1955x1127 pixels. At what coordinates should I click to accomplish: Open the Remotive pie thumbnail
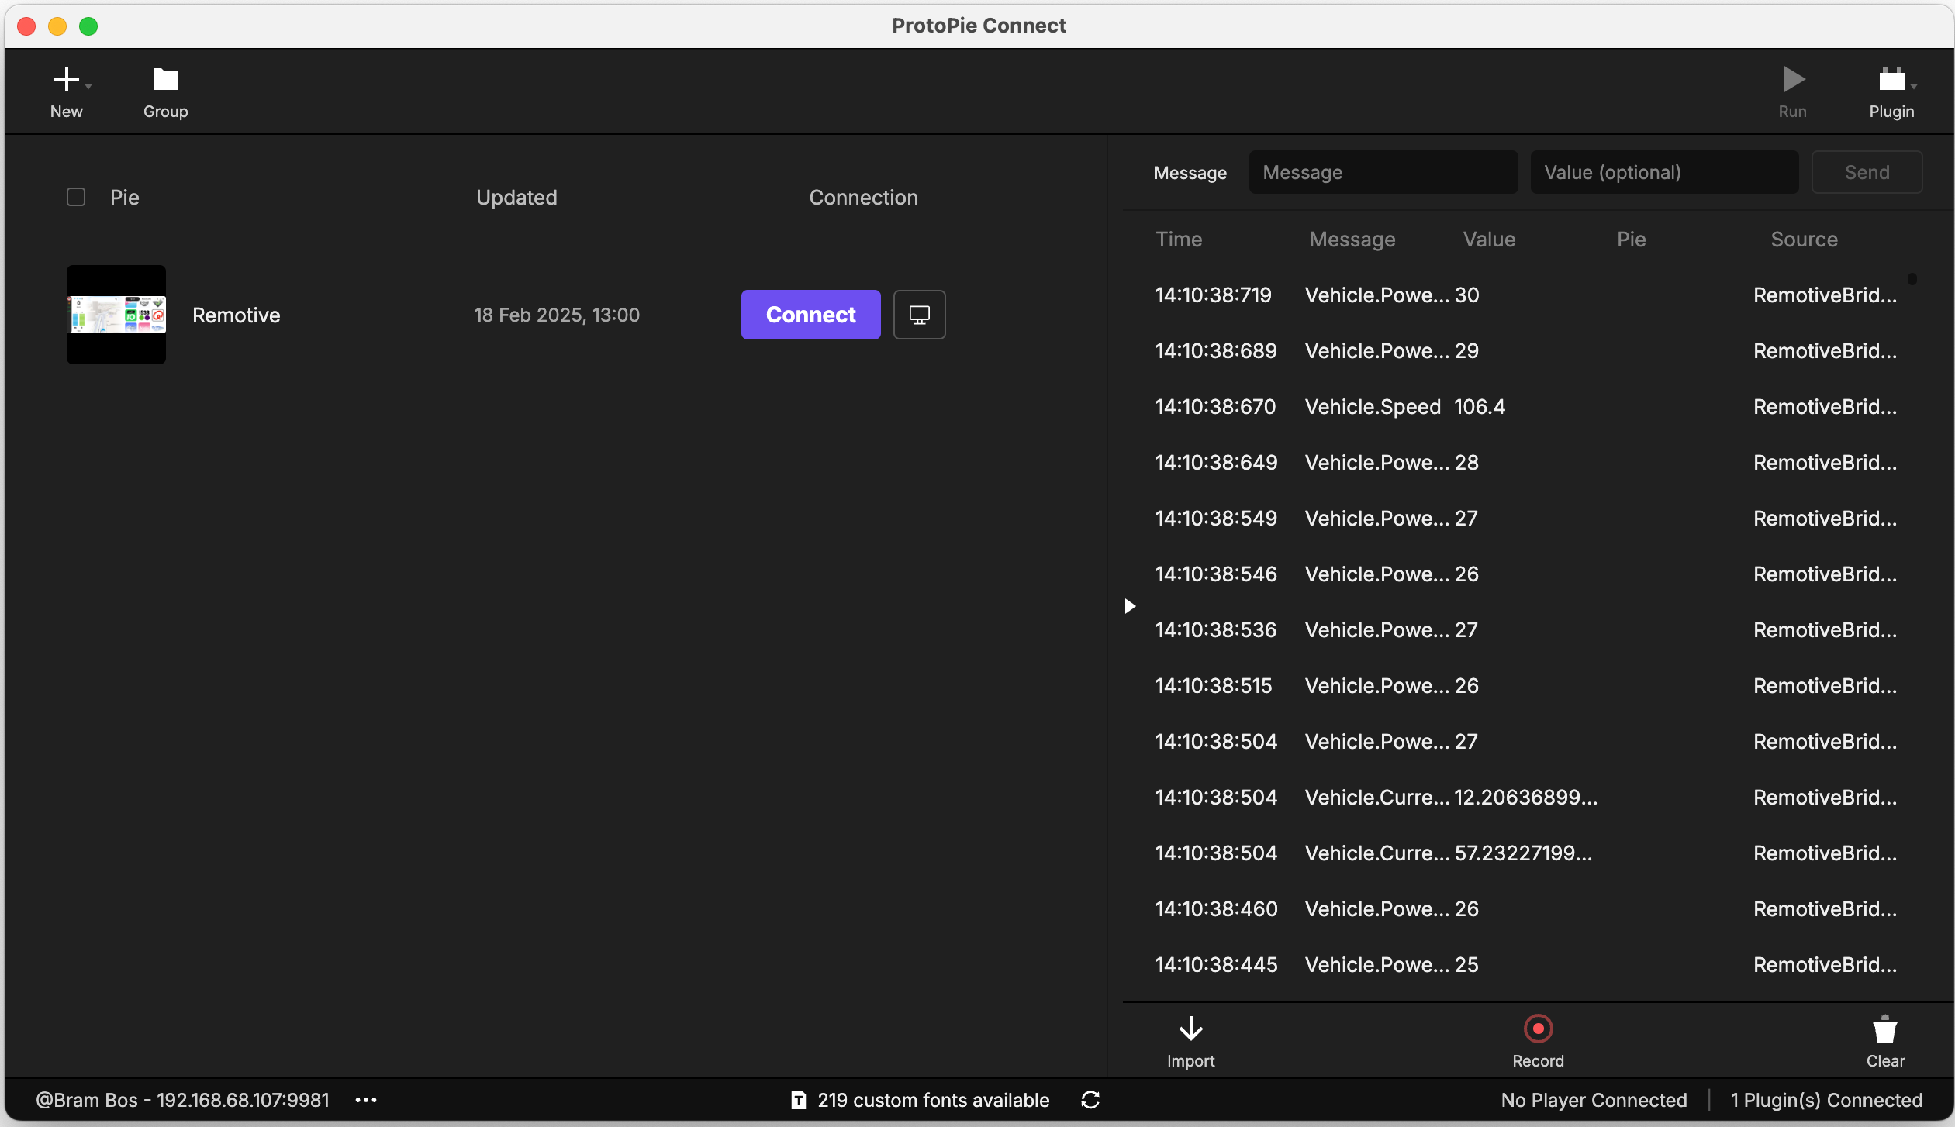click(x=116, y=315)
